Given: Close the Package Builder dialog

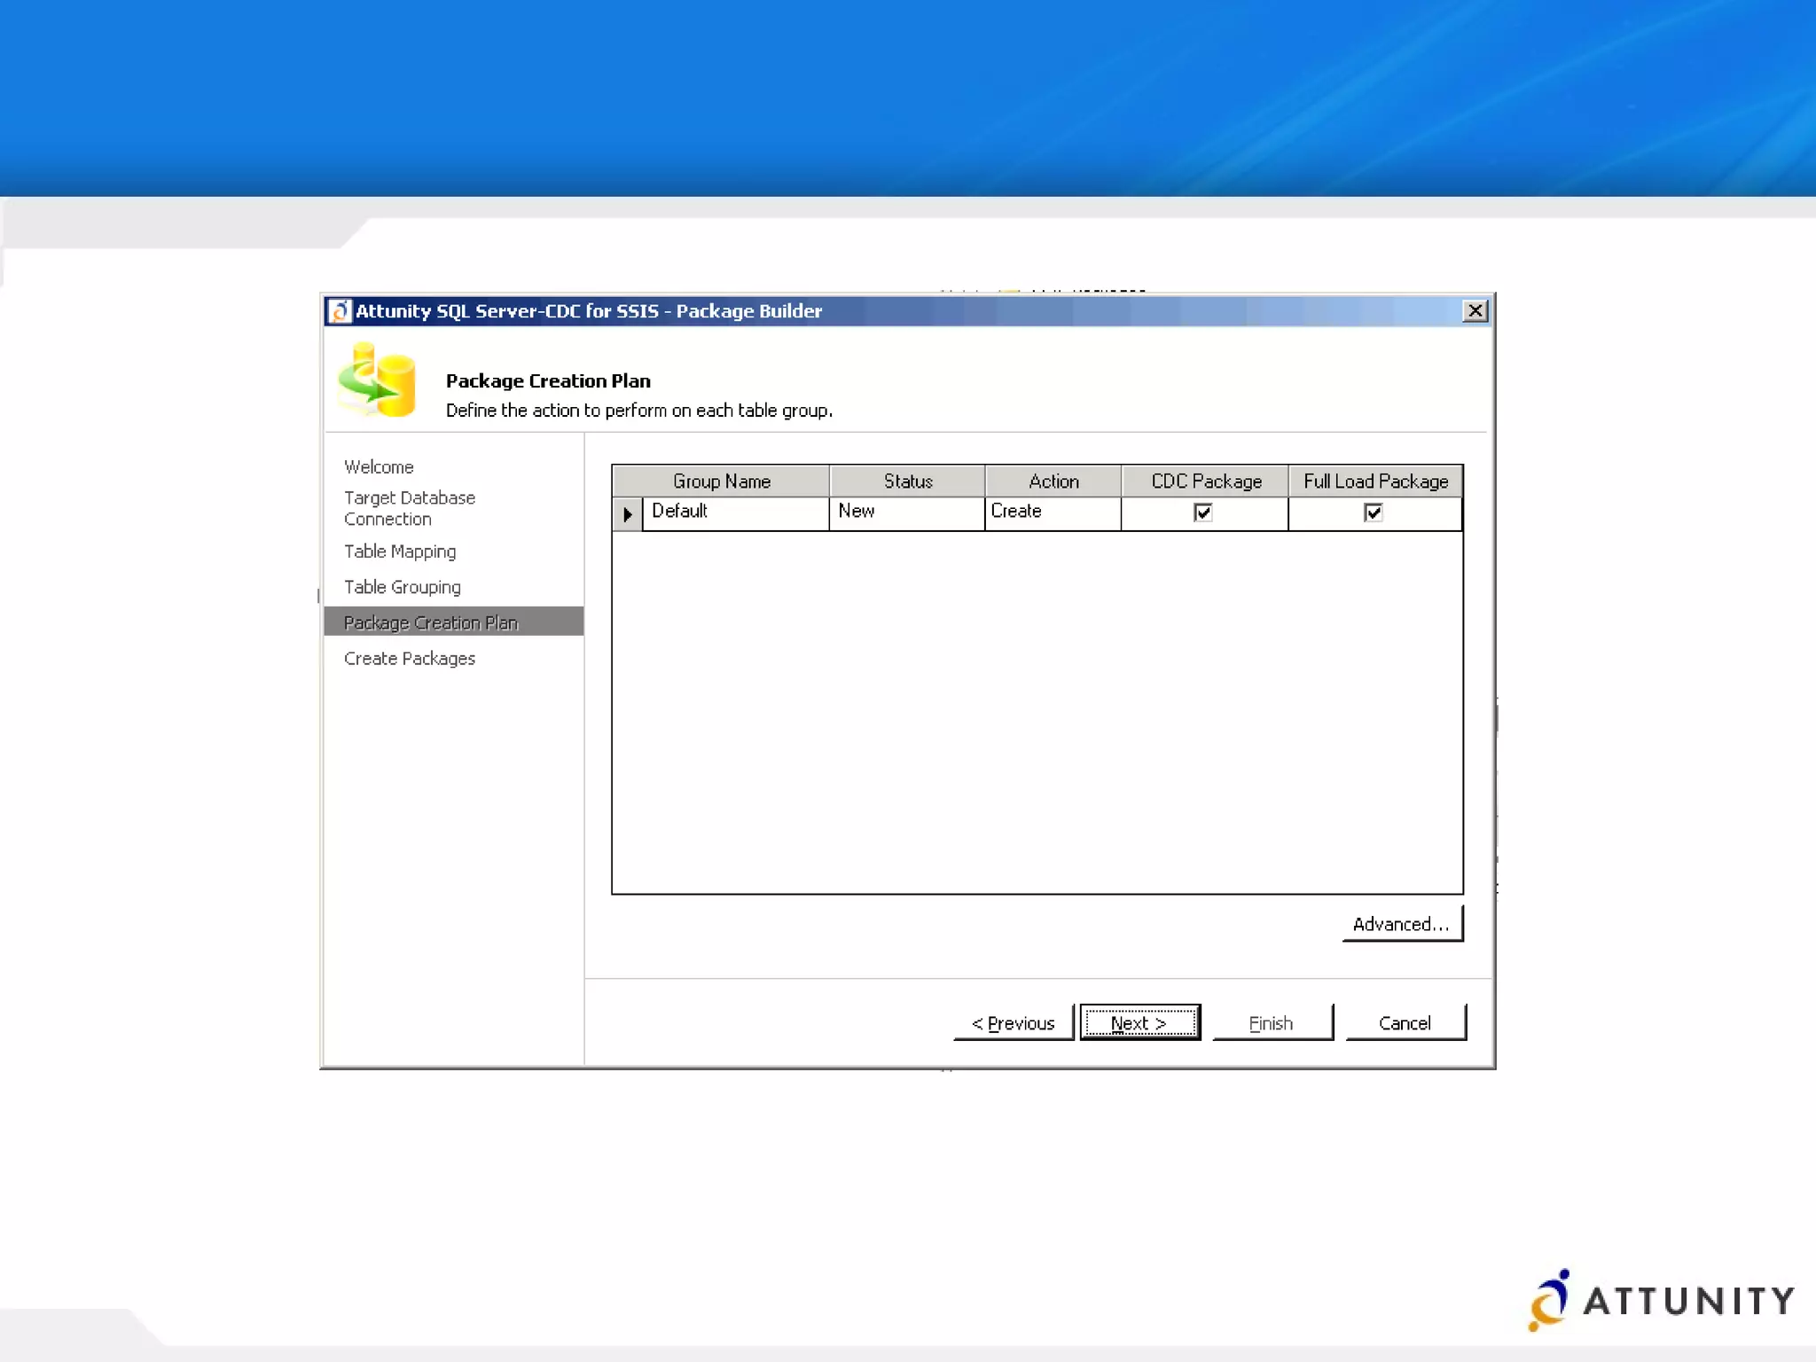Looking at the screenshot, I should [1475, 311].
